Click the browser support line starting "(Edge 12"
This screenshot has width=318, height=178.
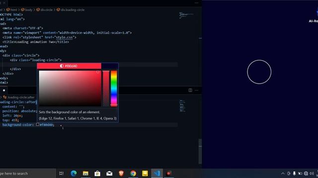(78, 118)
